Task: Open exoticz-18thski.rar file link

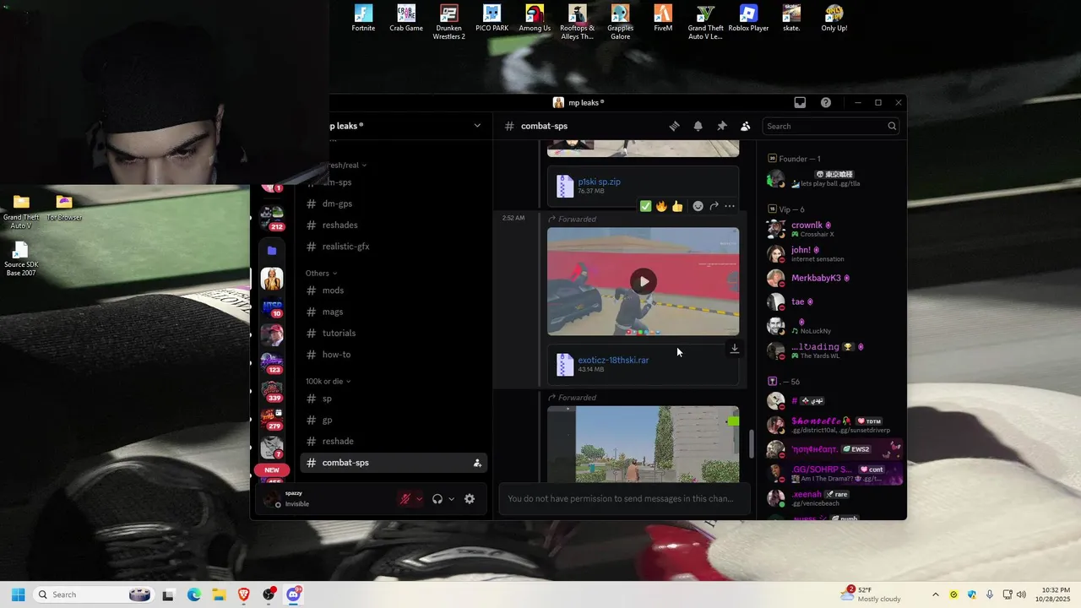Action: click(613, 360)
